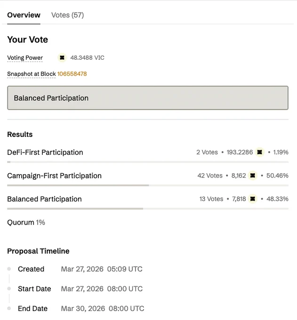This screenshot has width=297, height=320.
Task: Click token icon in Balanced Participation results row
Action: tap(252, 199)
